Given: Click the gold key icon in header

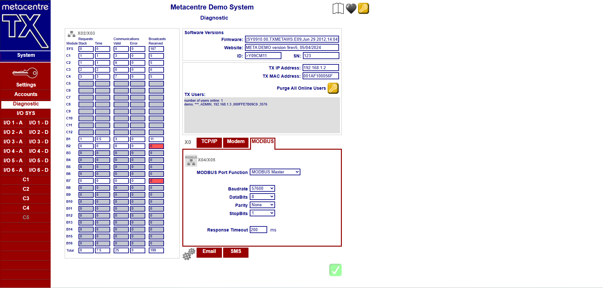Looking at the screenshot, I should pos(363,9).
